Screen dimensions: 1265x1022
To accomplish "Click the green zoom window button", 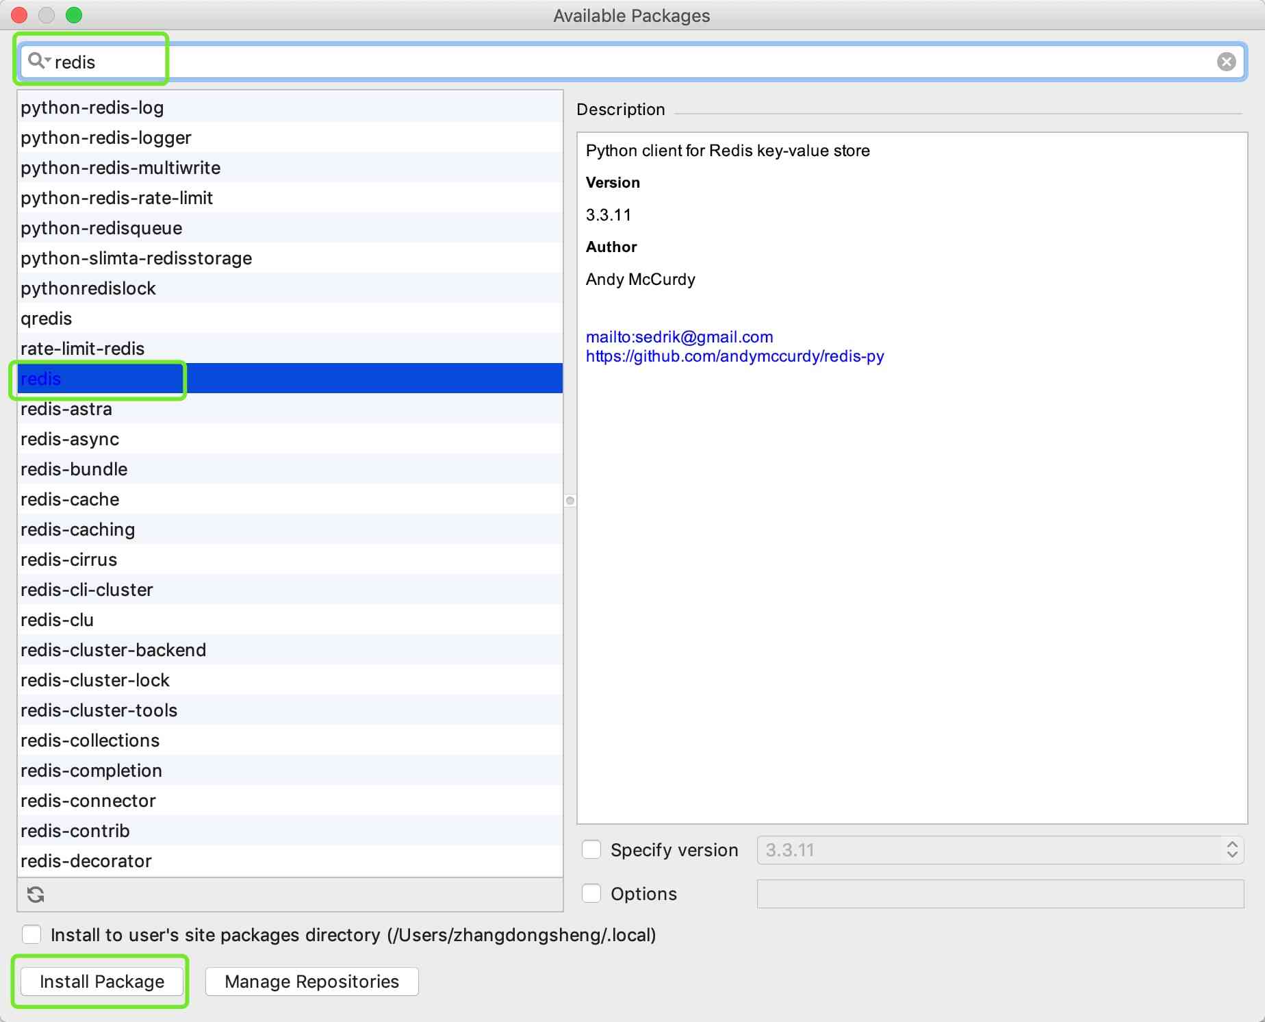I will click(x=74, y=15).
